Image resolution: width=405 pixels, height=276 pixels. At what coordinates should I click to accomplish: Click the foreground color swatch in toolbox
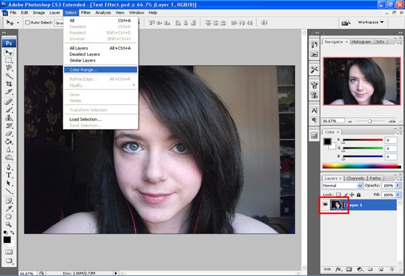(7, 240)
